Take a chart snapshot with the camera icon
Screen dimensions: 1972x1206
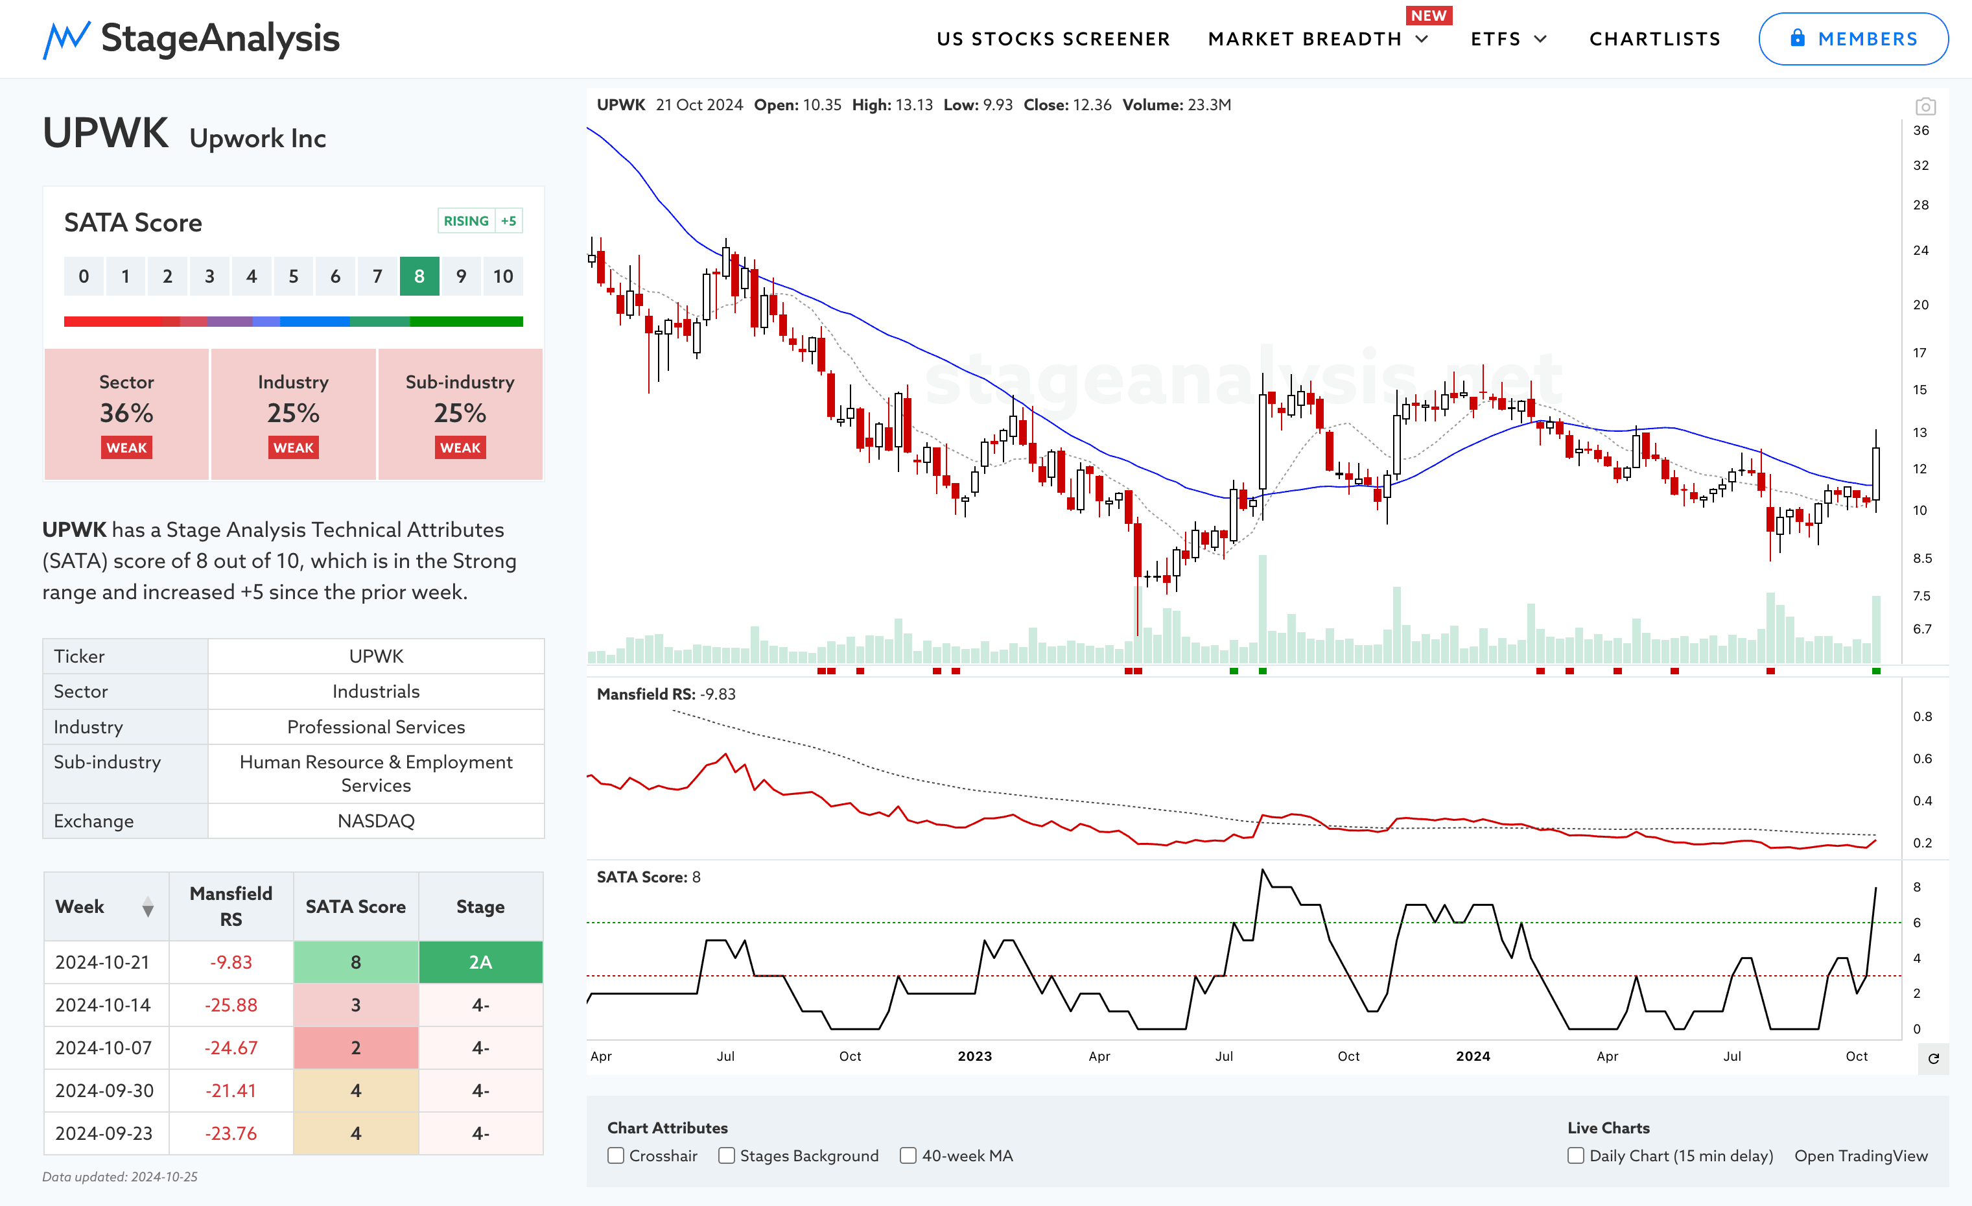(1925, 106)
